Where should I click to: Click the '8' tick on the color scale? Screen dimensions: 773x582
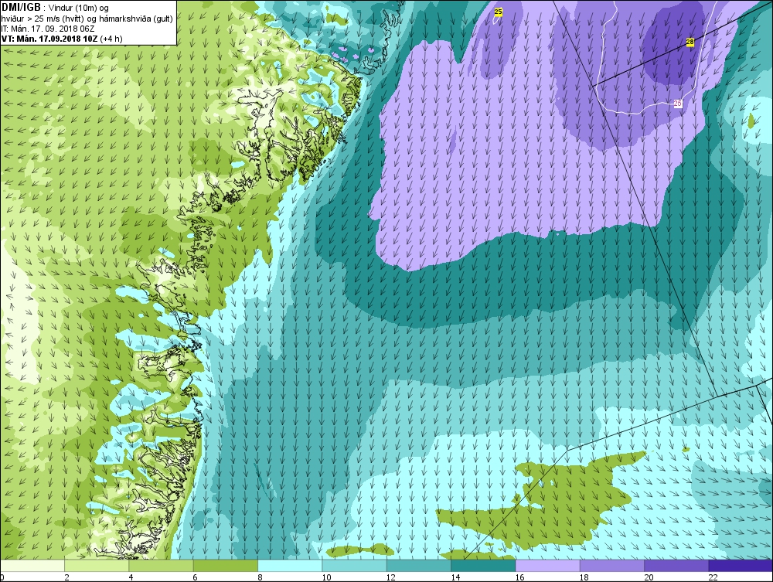[260, 577]
